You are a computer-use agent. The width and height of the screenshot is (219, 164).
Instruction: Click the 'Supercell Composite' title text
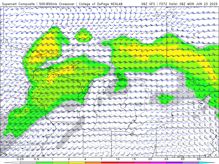coord(18,4)
